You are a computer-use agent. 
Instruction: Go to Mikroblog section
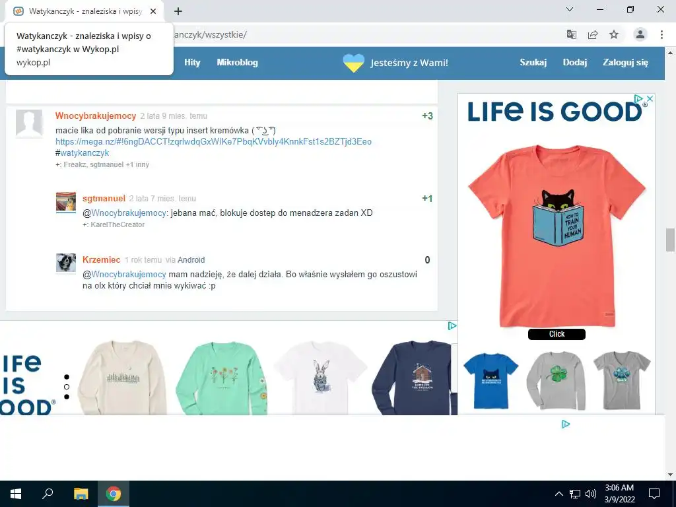tap(237, 63)
